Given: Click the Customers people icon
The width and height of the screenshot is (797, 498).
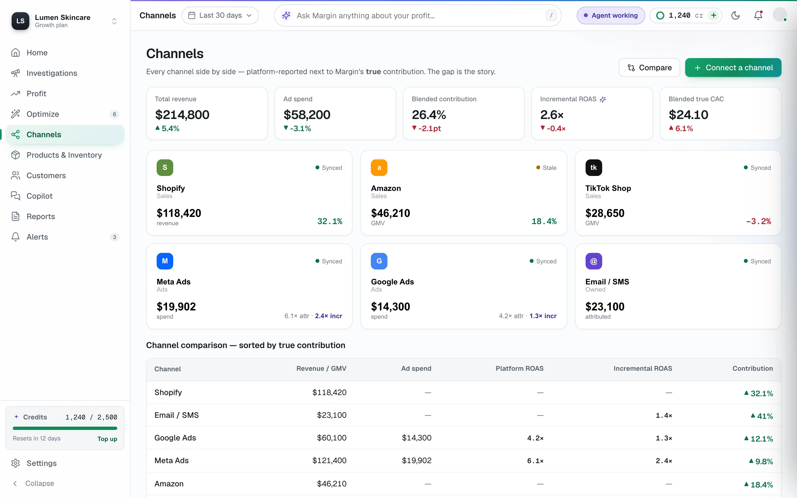Looking at the screenshot, I should [x=15, y=176].
